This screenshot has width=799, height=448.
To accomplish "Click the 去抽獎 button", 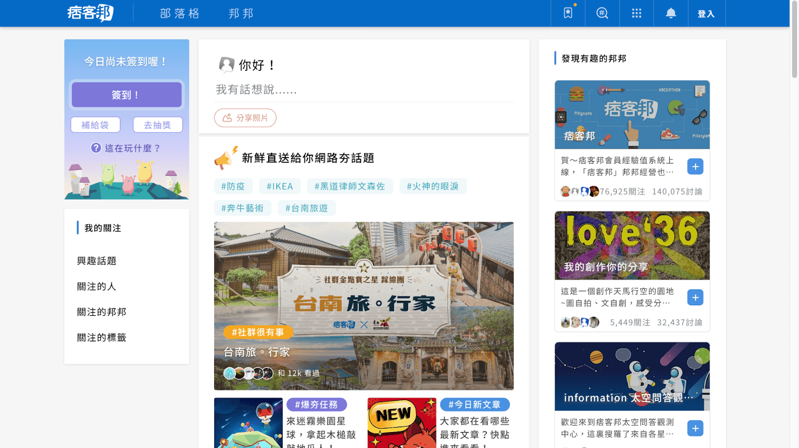I will point(158,125).
